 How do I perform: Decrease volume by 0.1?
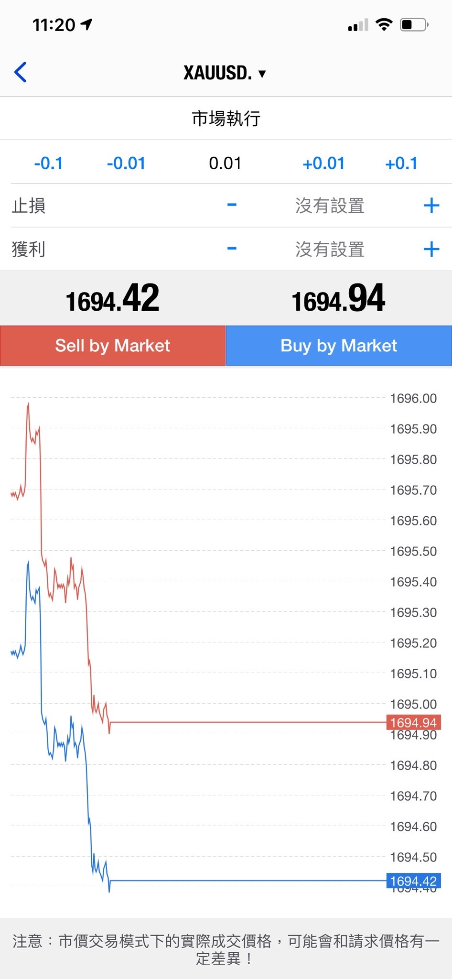pyautogui.click(x=48, y=163)
